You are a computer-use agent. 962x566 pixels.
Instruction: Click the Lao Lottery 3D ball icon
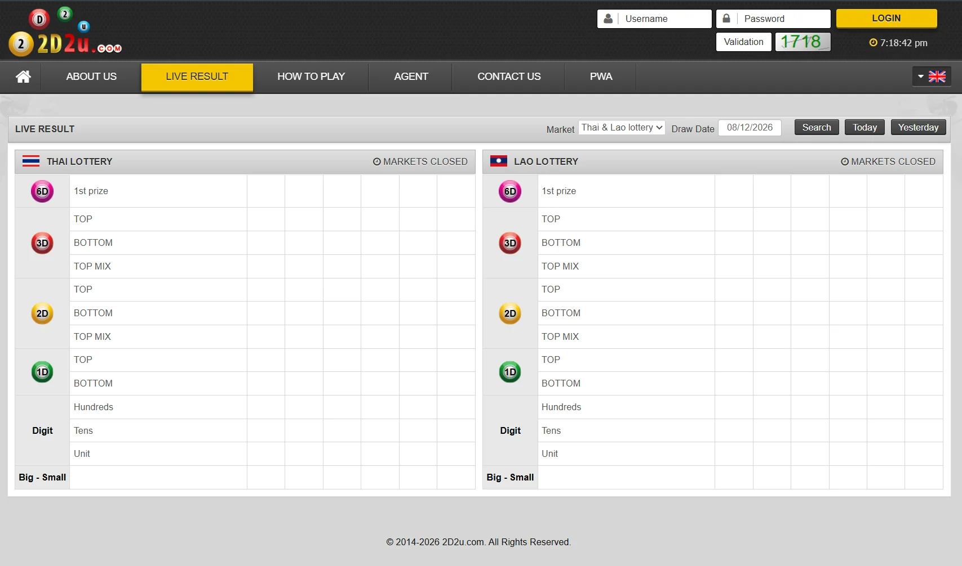click(x=510, y=243)
